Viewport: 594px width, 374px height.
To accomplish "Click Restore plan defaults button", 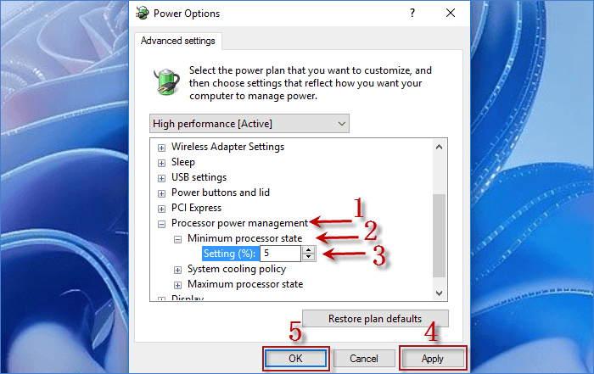I will (x=375, y=319).
